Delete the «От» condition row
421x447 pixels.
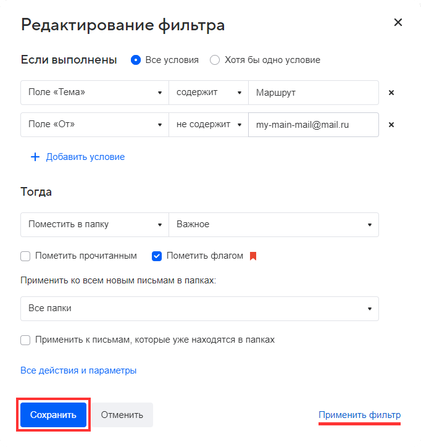click(x=391, y=125)
